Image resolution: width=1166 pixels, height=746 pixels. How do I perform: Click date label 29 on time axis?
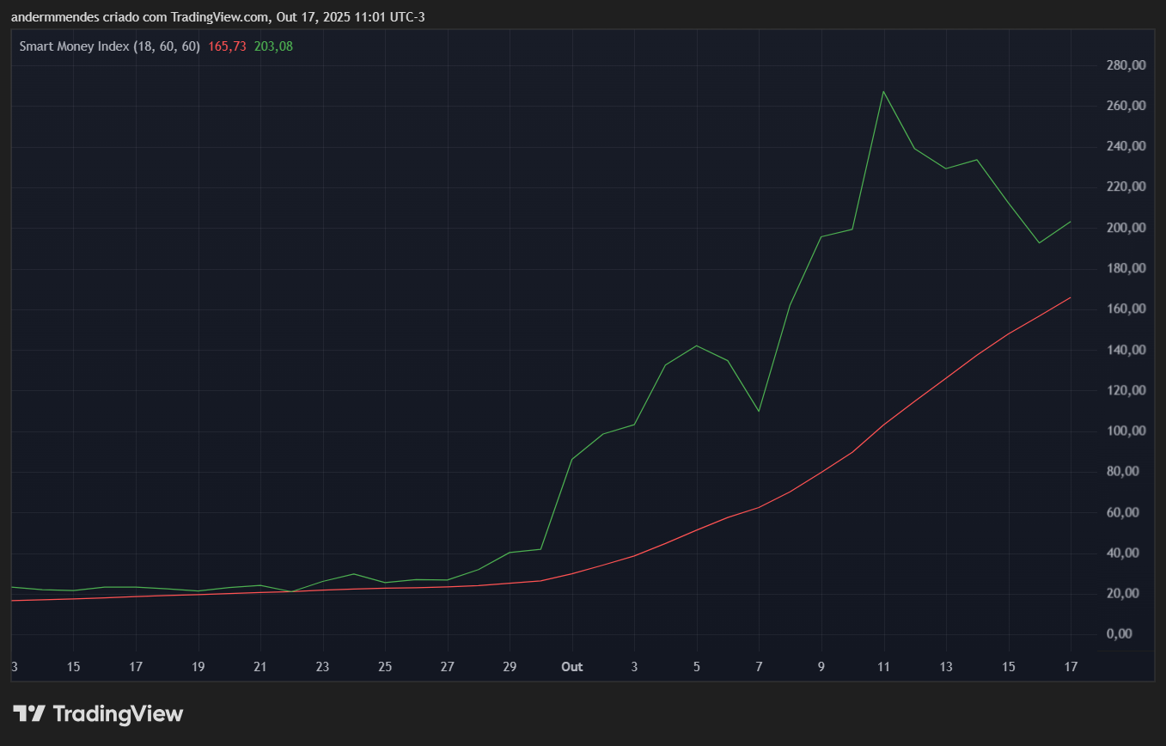(510, 667)
